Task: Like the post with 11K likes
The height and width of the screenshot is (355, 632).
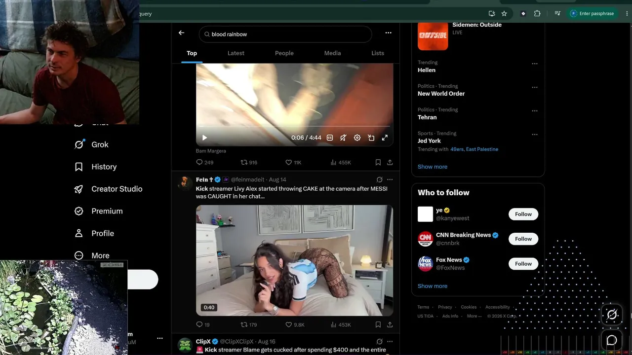Action: point(293,162)
